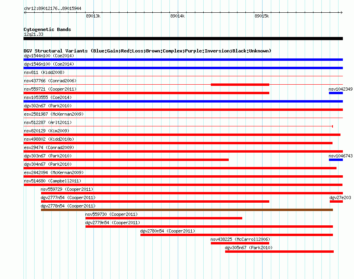Click the black 12q21.33 cytogenetic band bar
Screen dimensions: 354x279
[183, 39]
